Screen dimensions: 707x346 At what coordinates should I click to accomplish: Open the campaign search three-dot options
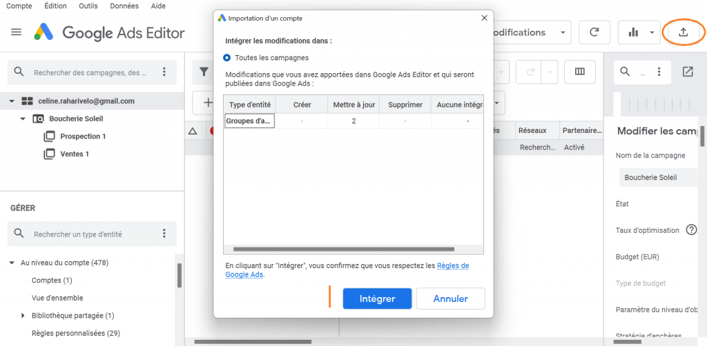click(164, 72)
